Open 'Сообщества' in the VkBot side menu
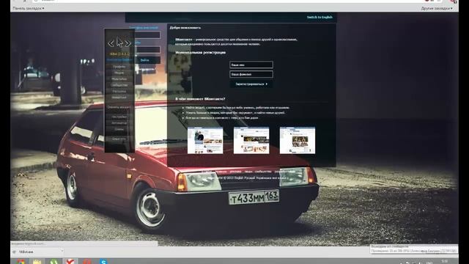469x264 pixels. (119, 85)
